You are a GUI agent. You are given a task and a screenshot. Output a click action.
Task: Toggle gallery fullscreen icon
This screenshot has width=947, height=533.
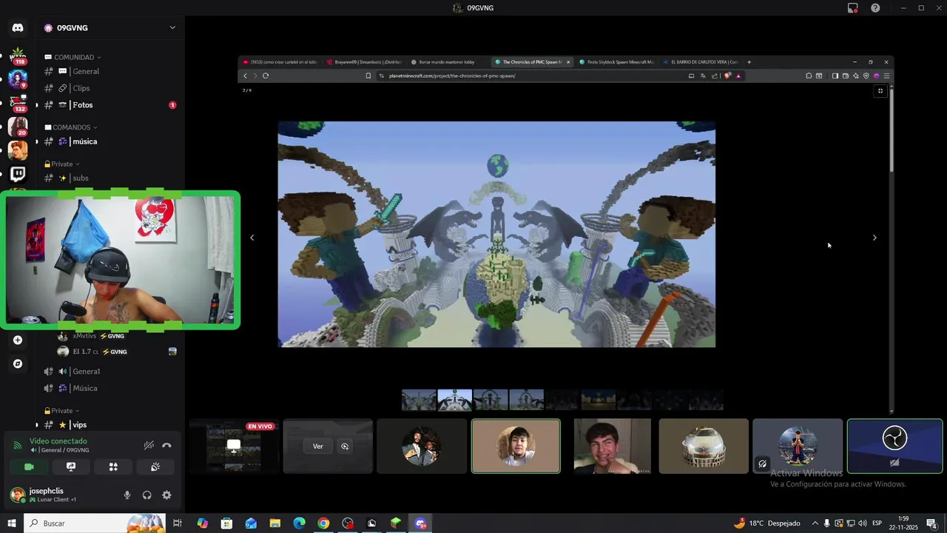(880, 91)
